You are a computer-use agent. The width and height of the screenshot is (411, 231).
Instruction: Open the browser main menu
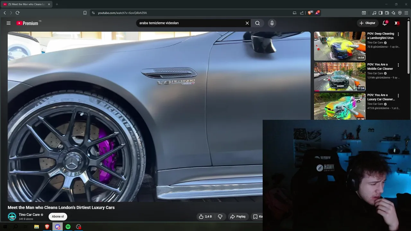pyautogui.click(x=406, y=13)
